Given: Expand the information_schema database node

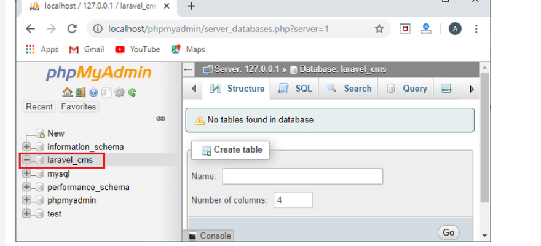Looking at the screenshot, I should pos(26,147).
